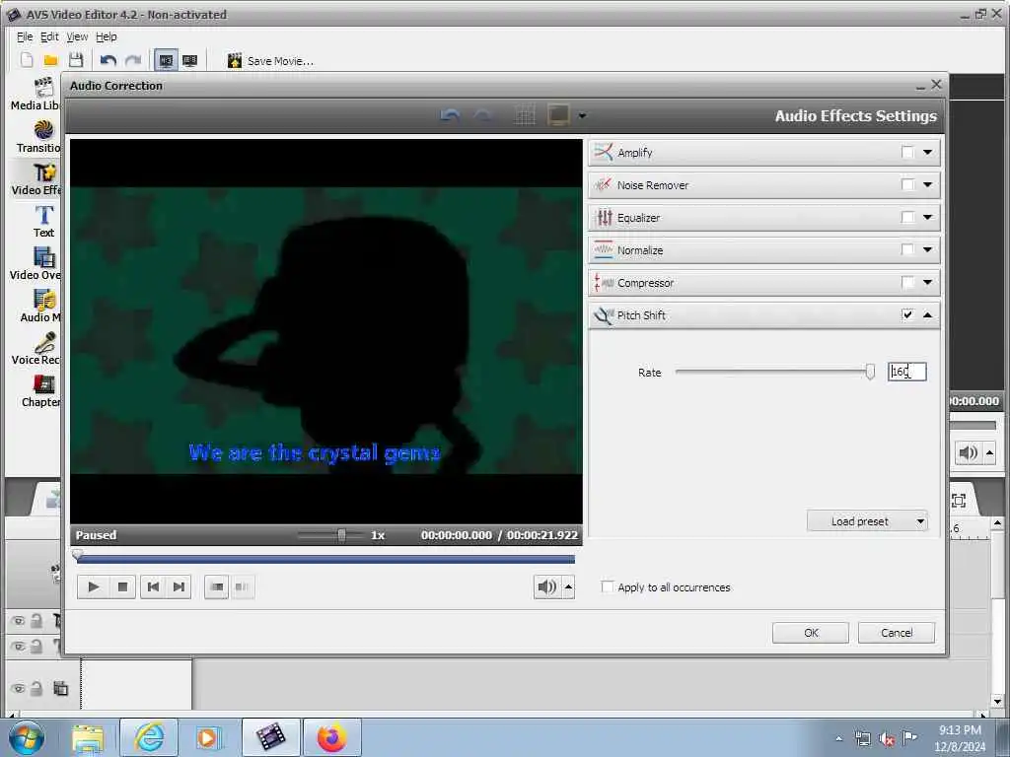Undo the last action in main toolbar

(x=108, y=60)
